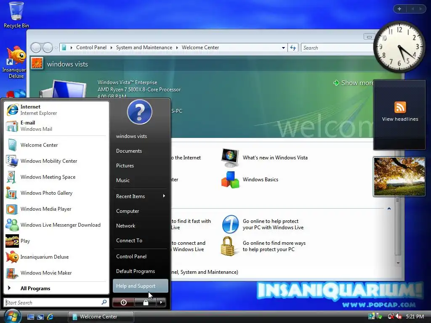The width and height of the screenshot is (431, 323).
Task: Select Pictures in Start menu
Action: [141, 166]
